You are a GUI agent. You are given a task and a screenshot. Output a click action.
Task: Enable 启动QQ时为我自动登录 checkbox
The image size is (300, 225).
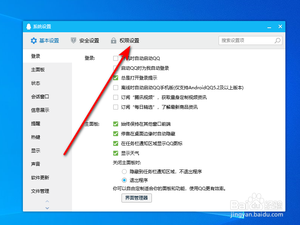click(115, 68)
